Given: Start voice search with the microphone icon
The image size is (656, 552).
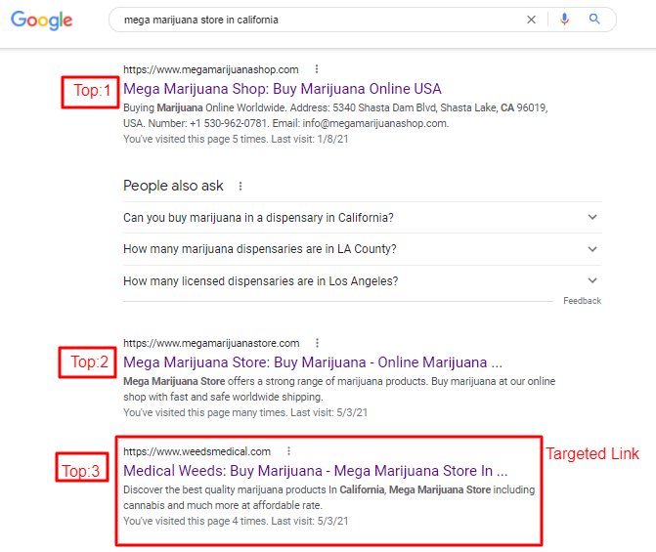Looking at the screenshot, I should pos(564,20).
